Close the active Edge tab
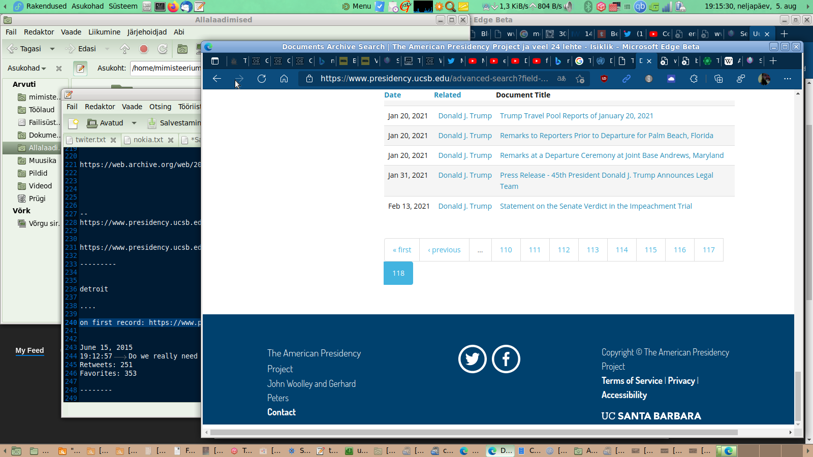813x457 pixels. pos(649,61)
